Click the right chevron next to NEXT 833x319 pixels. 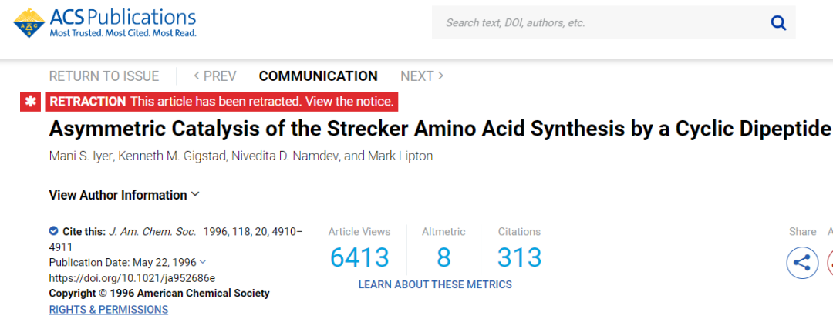tap(440, 76)
